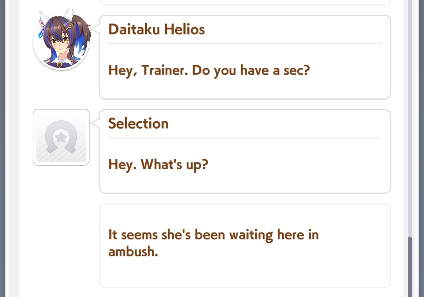This screenshot has width=424, height=297.
Task: Click the gray horseshoe Selection icon
Action: pyautogui.click(x=61, y=137)
